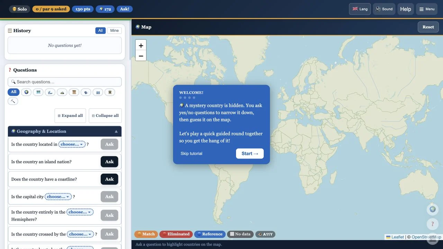The height and width of the screenshot is (249, 443).
Task: Toggle the Match legend chip
Action: [x=146, y=234]
